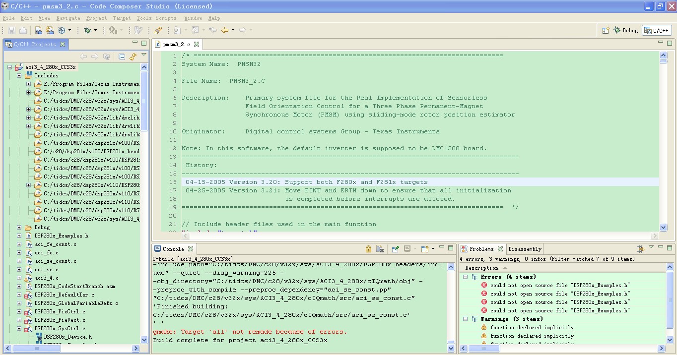The width and height of the screenshot is (677, 355).
Task: Click the Open Perspective icon
Action: tap(606, 30)
